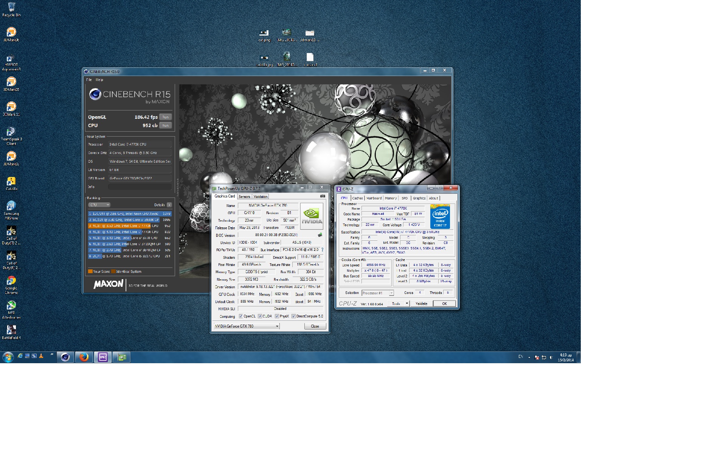
Task: Open the Google Chrome desktop shortcut
Action: click(11, 285)
